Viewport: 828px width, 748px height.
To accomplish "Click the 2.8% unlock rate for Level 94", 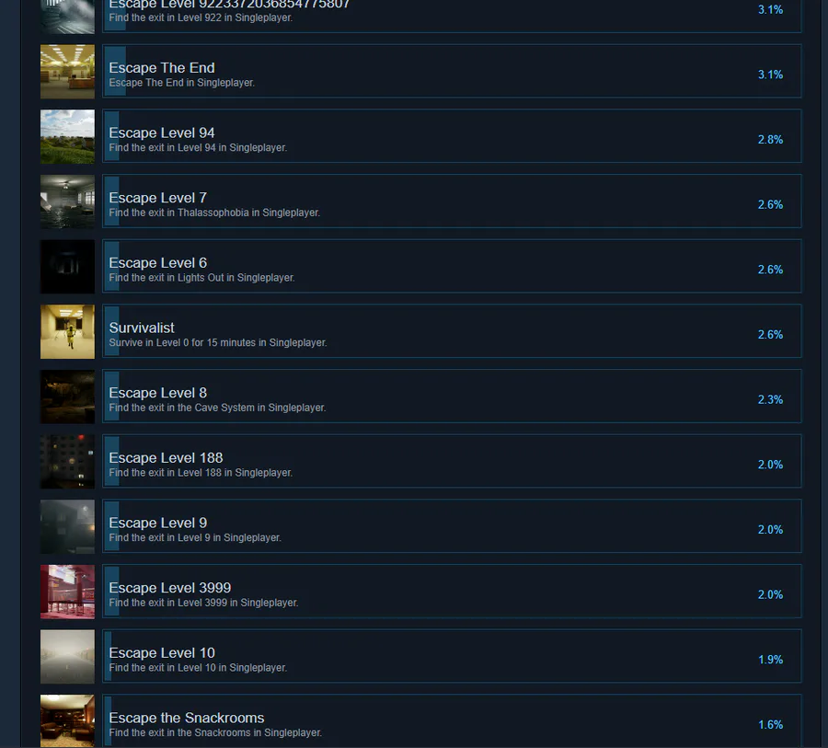I will 770,140.
